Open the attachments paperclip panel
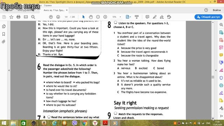Screen dimensions: 224x126 click(4, 42)
